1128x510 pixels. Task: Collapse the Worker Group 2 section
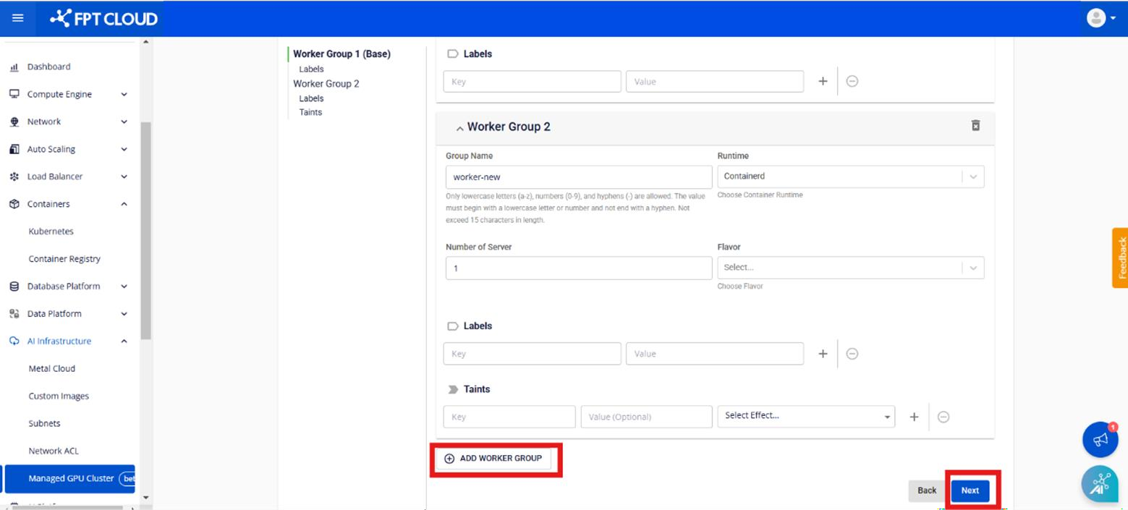[459, 128]
